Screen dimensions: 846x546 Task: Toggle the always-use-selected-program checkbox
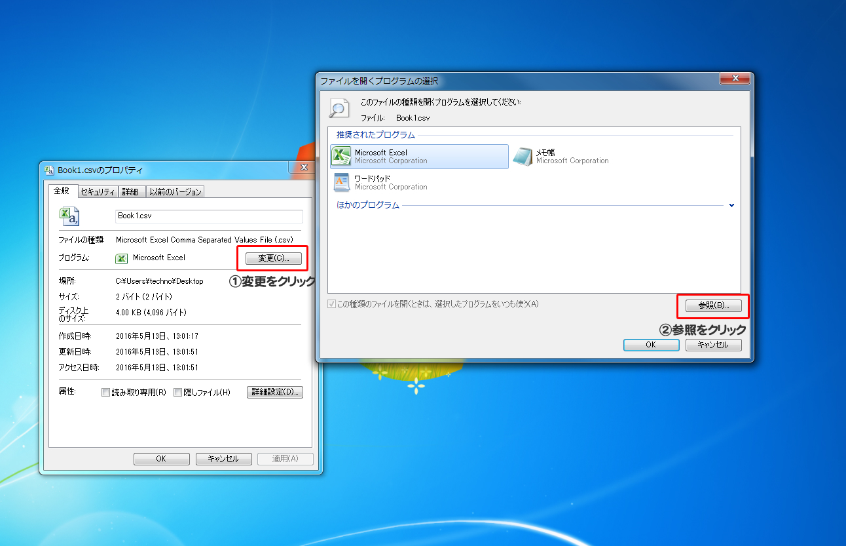[x=331, y=304]
